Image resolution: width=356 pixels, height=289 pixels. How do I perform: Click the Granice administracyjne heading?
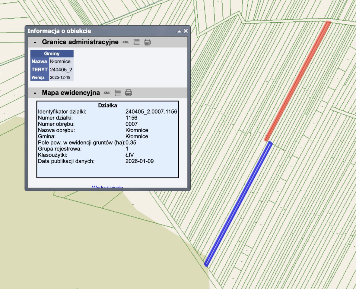80,42
